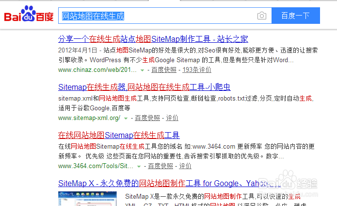
Task: Expand dropdown arrow next to www.3464.com URL
Action: coord(139,166)
